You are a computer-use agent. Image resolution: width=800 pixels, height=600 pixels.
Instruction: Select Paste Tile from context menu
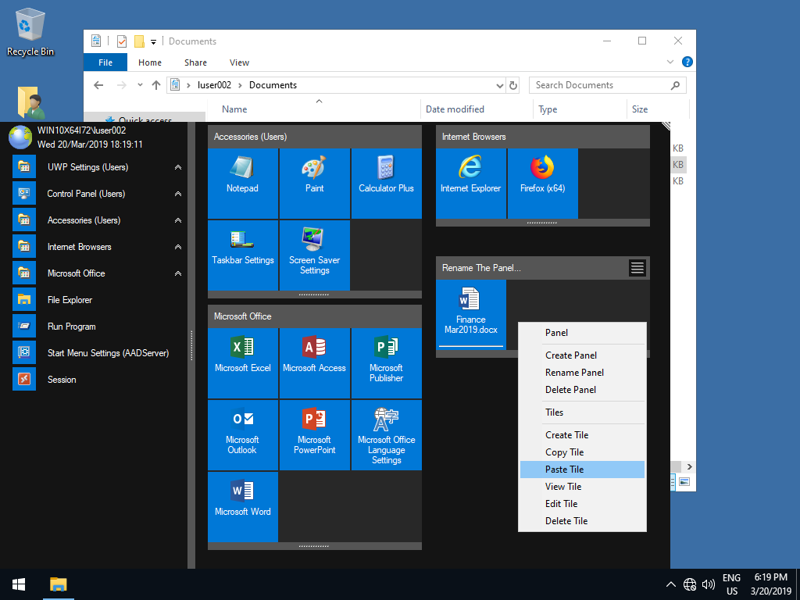pos(565,470)
